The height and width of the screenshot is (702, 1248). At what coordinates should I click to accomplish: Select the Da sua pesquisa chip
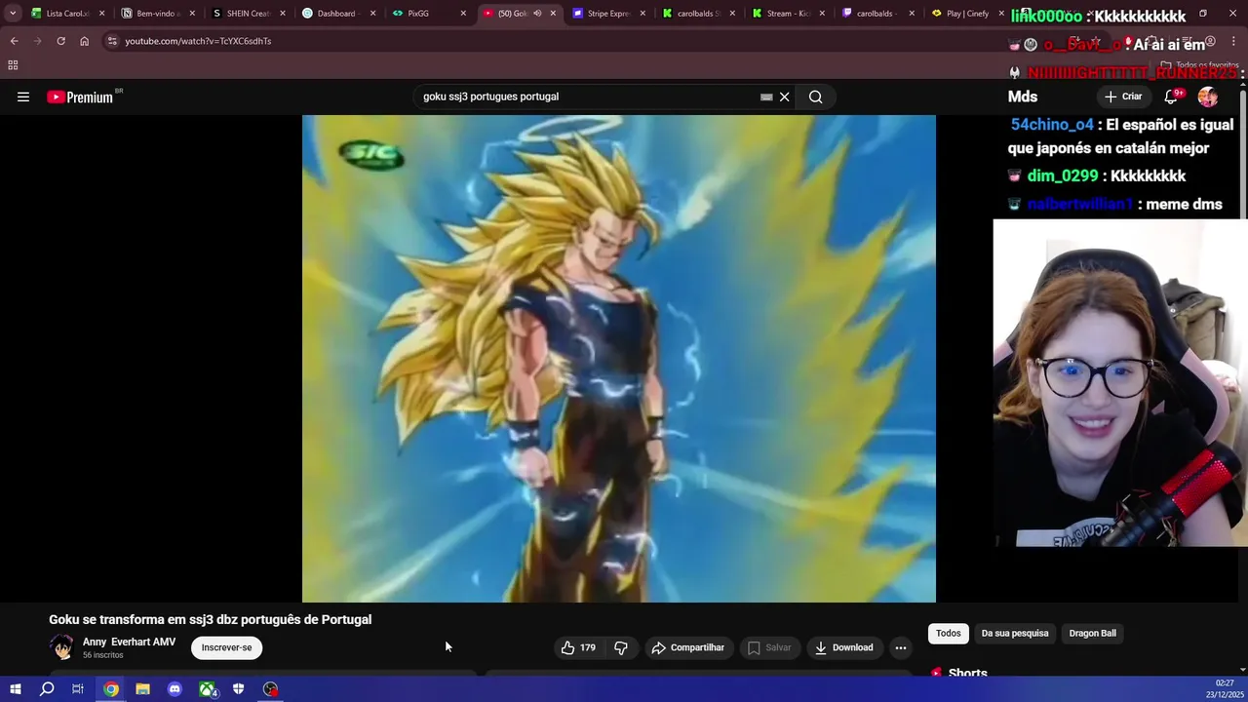[x=1015, y=634]
